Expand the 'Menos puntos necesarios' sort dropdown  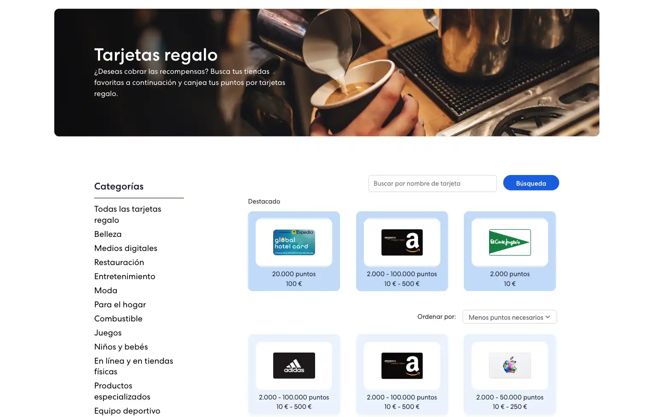pyautogui.click(x=506, y=317)
